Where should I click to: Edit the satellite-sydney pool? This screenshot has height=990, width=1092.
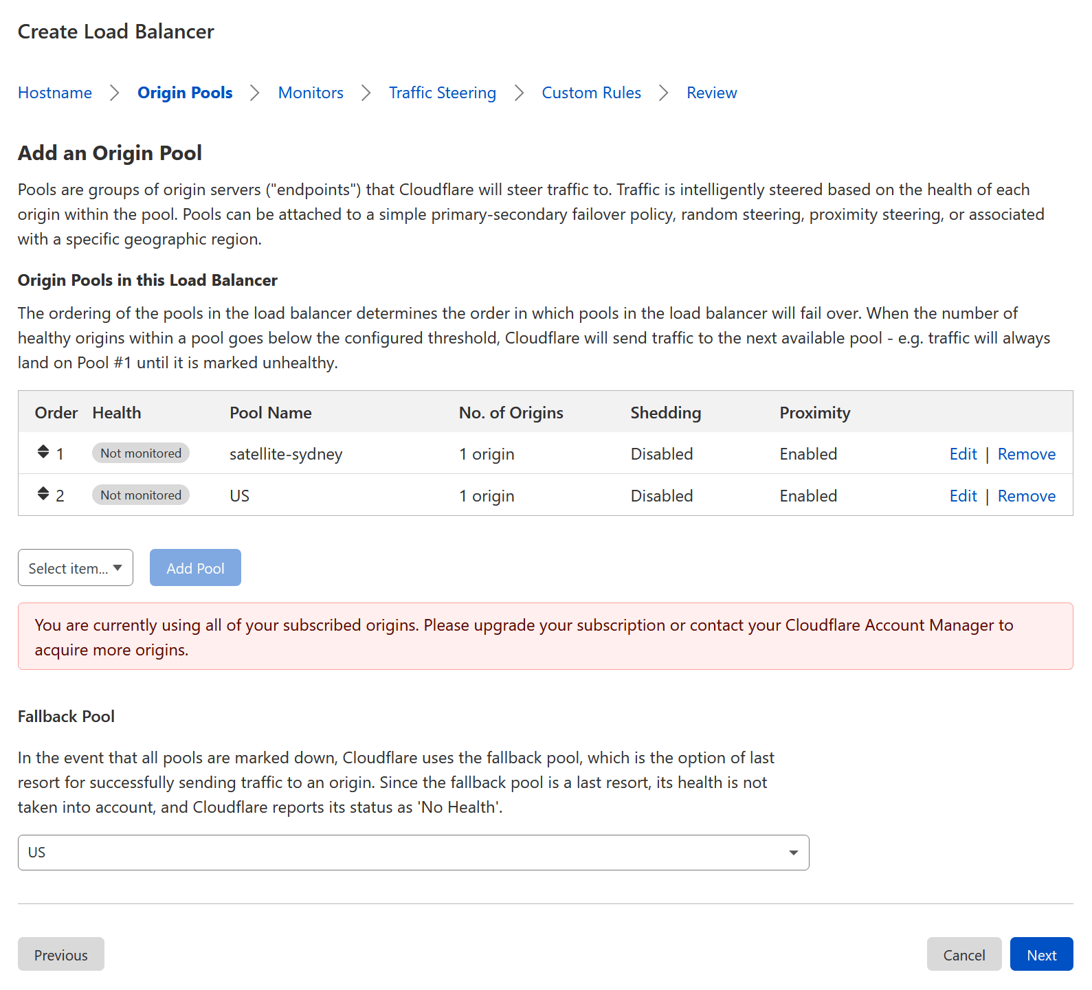(x=963, y=454)
